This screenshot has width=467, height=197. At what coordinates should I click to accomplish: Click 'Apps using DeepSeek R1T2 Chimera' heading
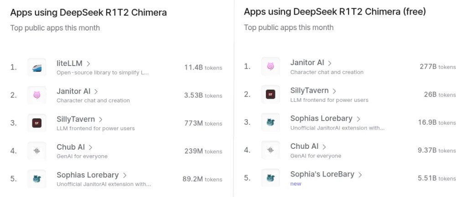point(88,12)
